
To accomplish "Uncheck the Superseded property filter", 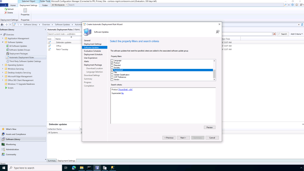I will pos(112,70).
